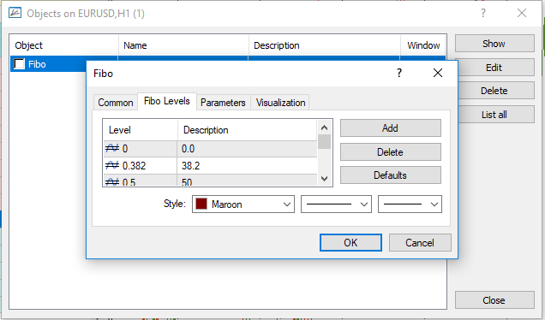Viewport: 545px width, 320px height.
Task: Switch to the Common tab
Action: [116, 103]
